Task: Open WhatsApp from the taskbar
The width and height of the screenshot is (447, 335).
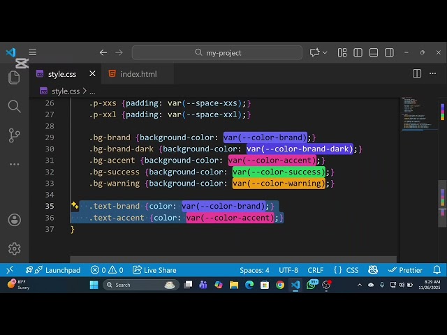Action: pos(312,285)
